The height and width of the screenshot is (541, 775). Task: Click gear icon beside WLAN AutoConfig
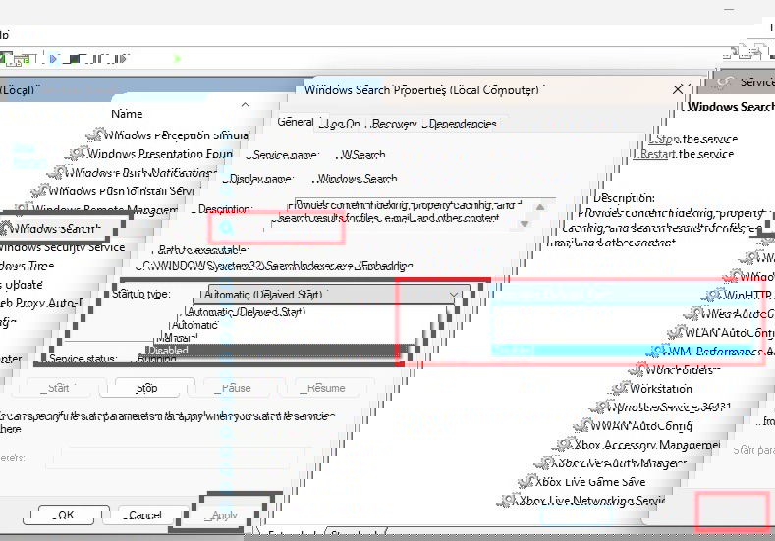tap(676, 332)
